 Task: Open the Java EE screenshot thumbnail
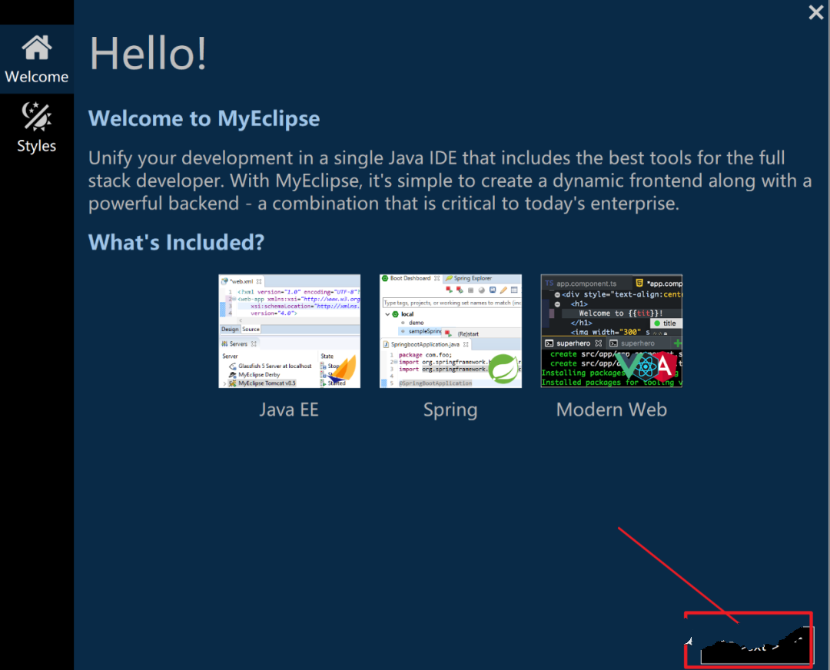290,331
